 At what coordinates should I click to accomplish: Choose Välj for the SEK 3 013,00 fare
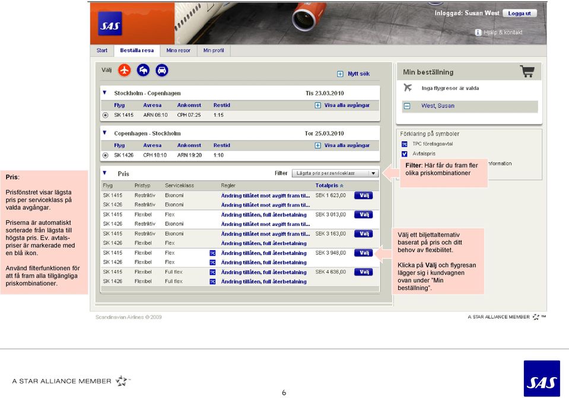(x=364, y=215)
